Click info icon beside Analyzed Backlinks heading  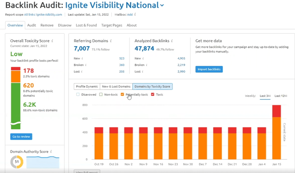click(x=172, y=41)
